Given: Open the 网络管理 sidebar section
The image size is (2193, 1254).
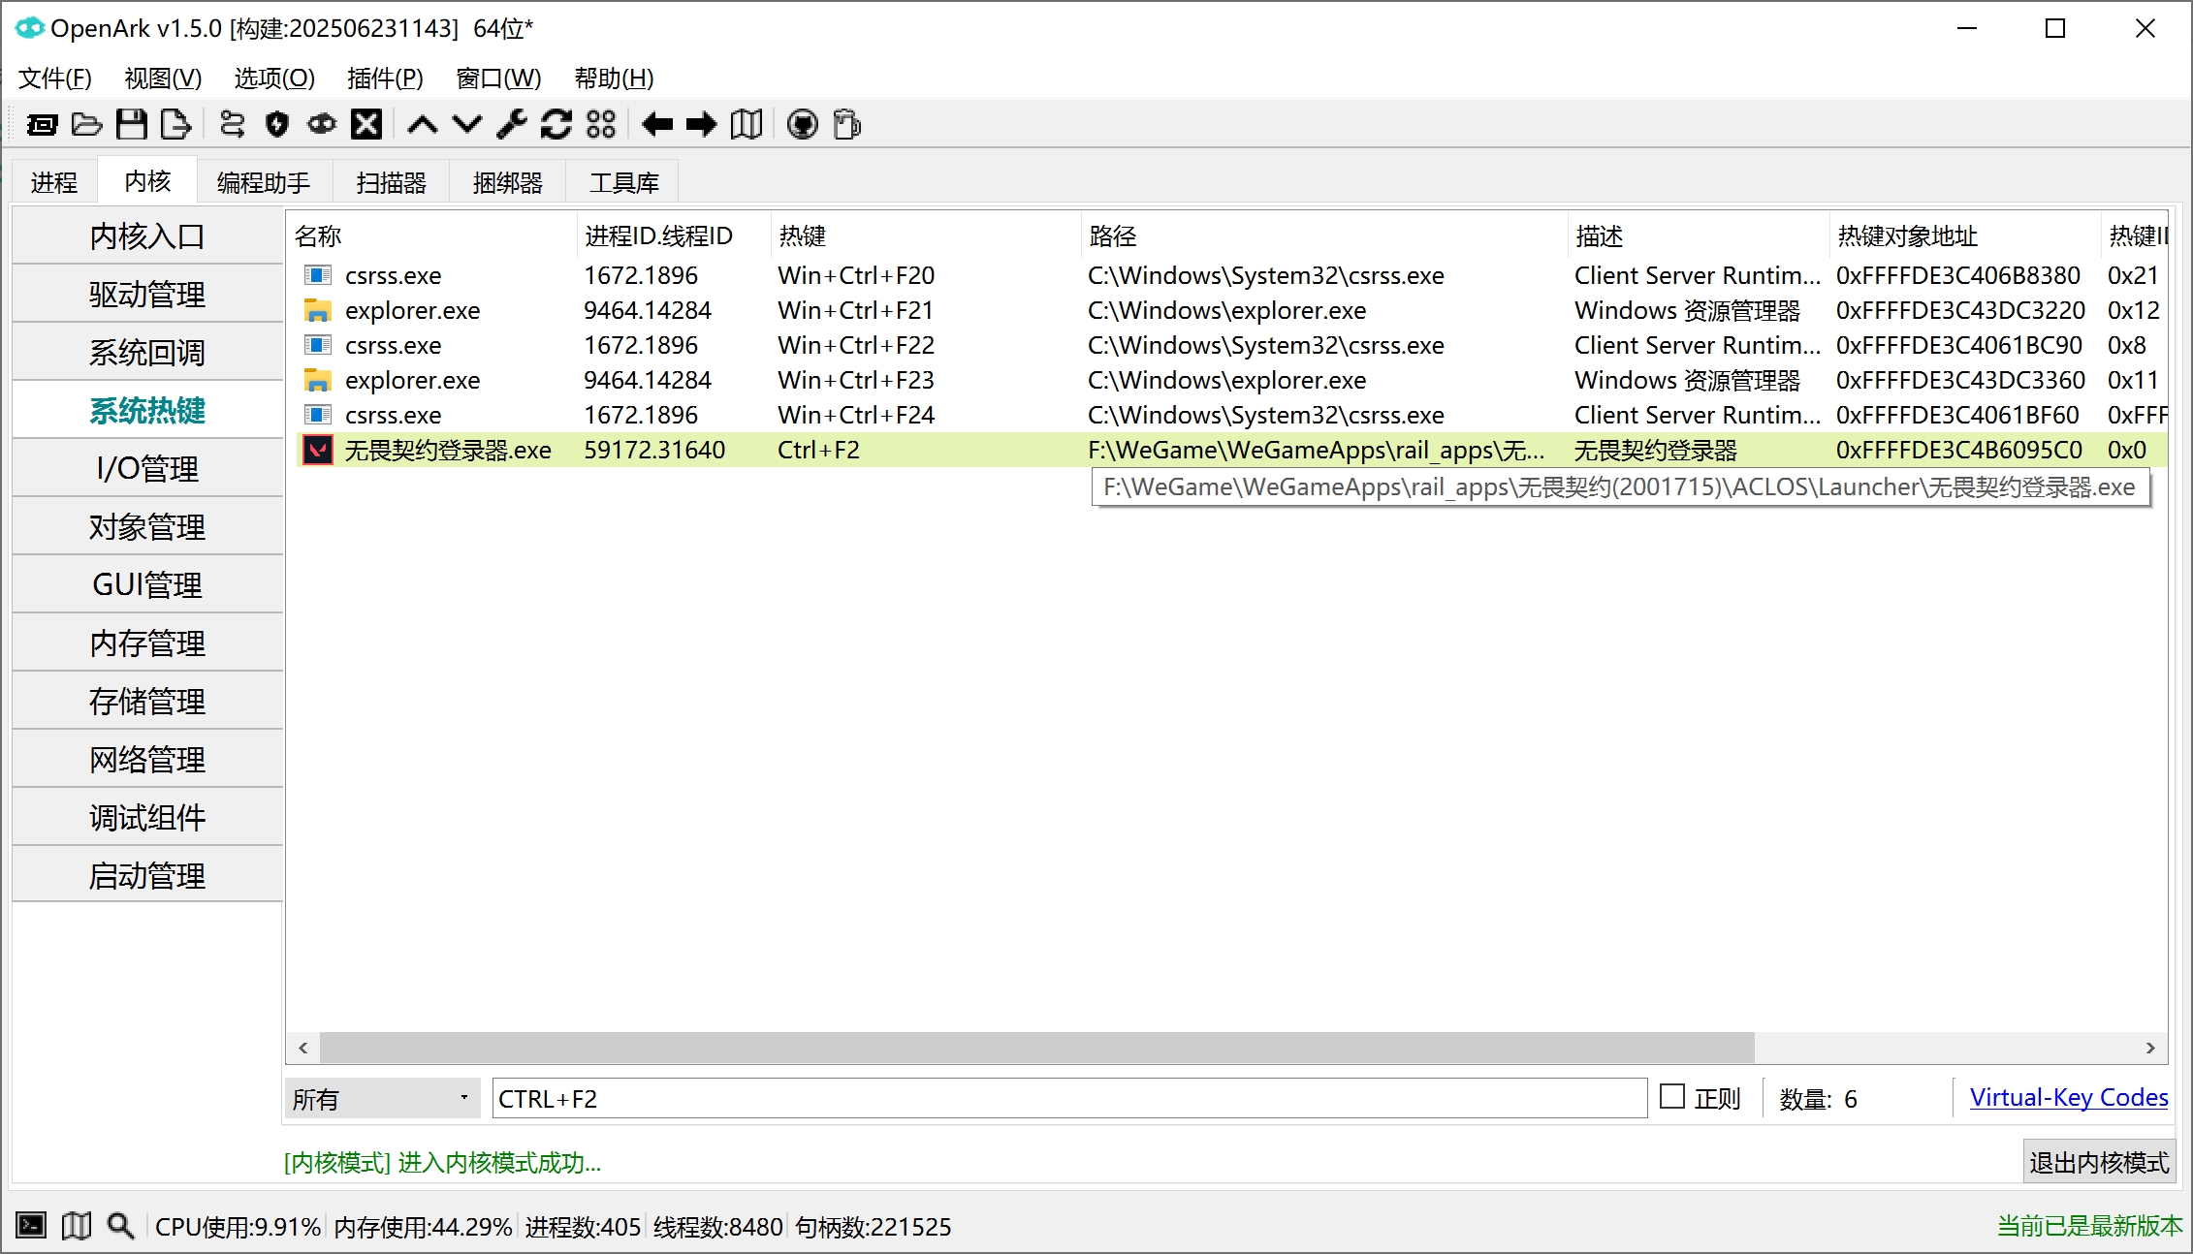Looking at the screenshot, I should point(147,759).
